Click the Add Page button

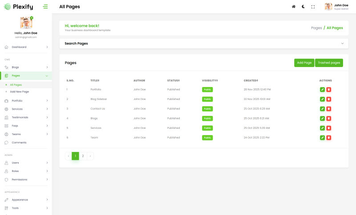point(304,63)
